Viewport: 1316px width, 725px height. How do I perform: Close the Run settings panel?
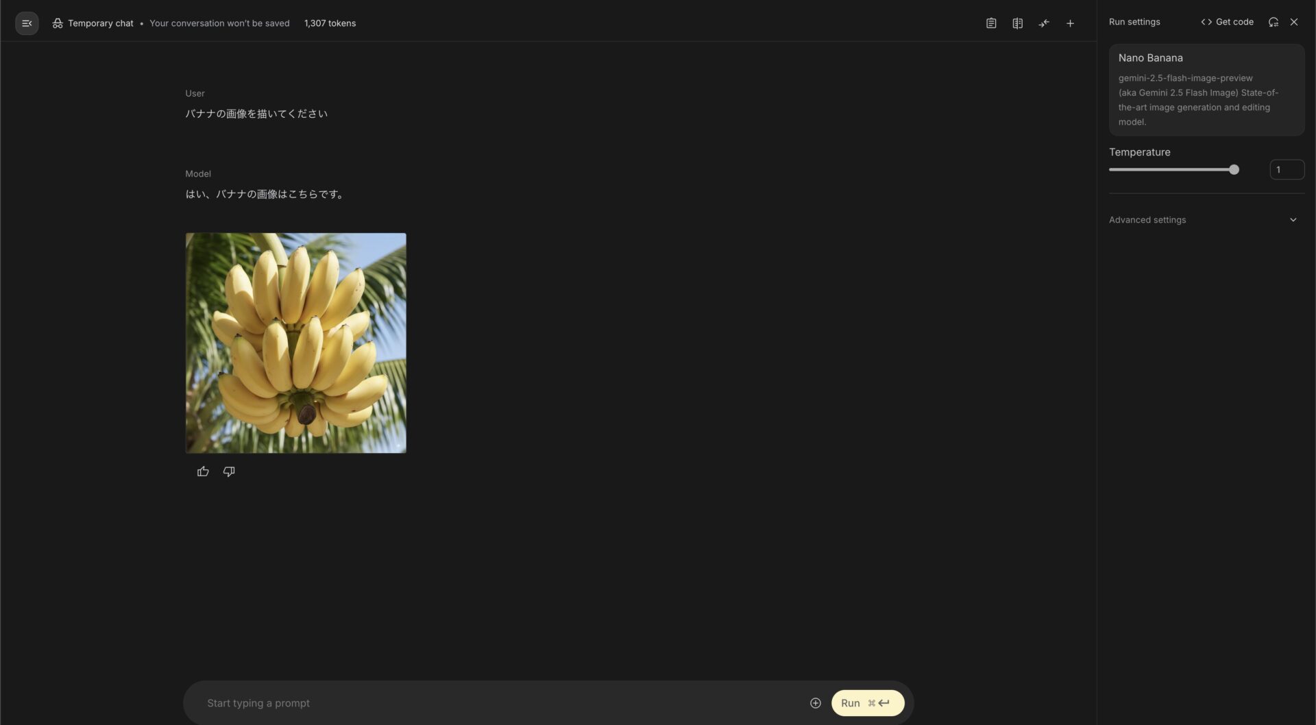[1294, 22]
